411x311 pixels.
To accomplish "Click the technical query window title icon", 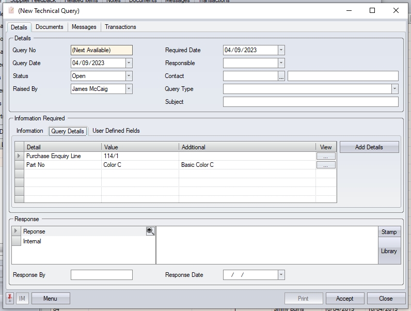I will 11,10.
